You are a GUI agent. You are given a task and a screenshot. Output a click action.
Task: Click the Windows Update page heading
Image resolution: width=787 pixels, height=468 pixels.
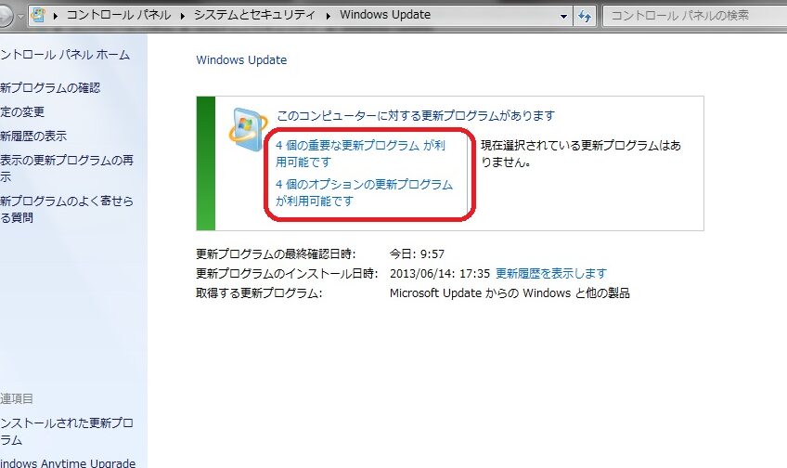pos(241,60)
